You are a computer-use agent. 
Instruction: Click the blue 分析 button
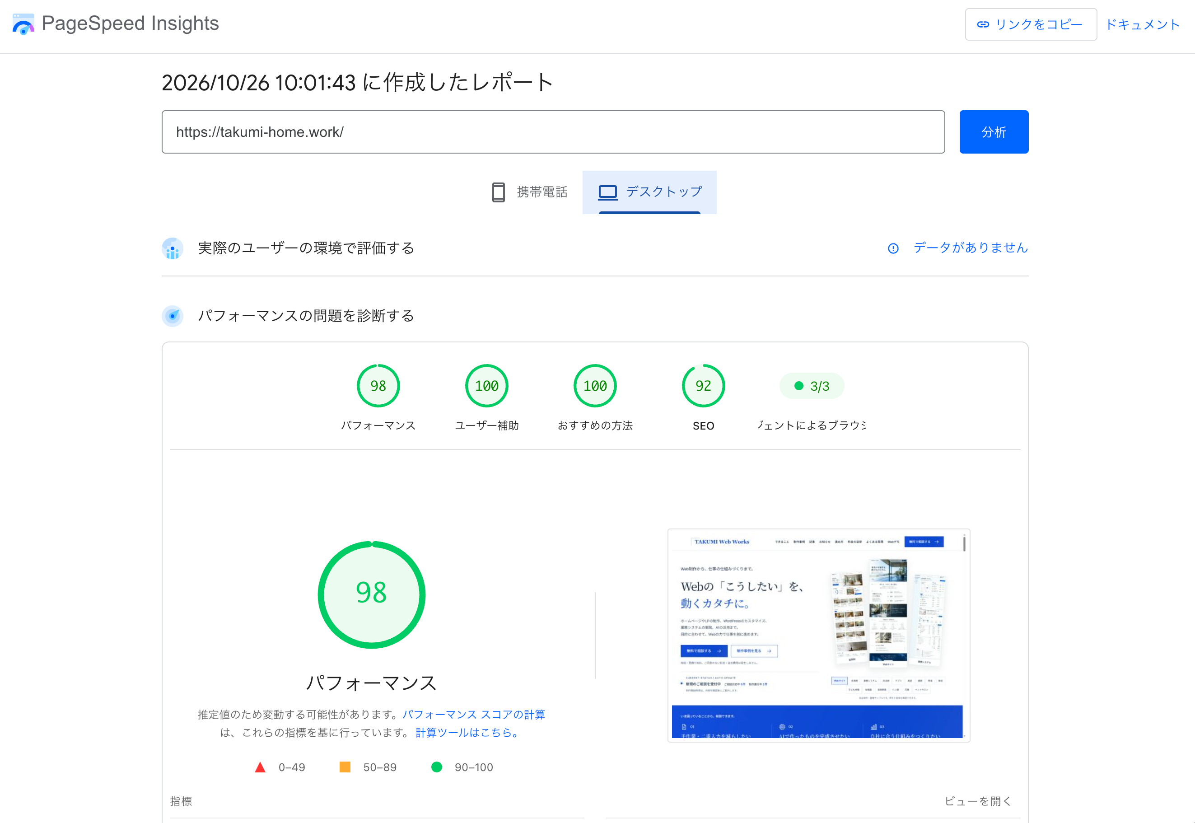tap(994, 132)
